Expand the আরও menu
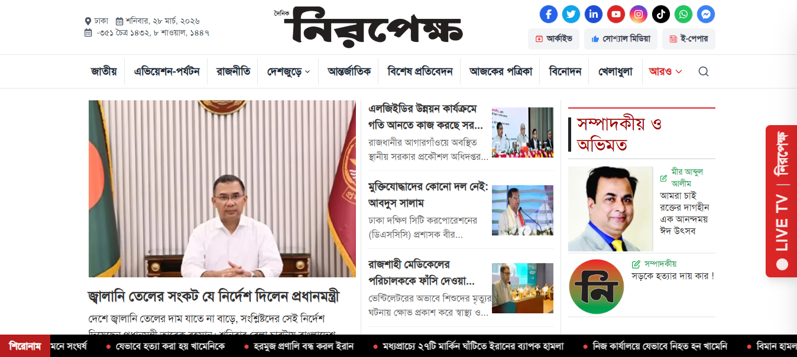The image size is (797, 357). (x=665, y=71)
